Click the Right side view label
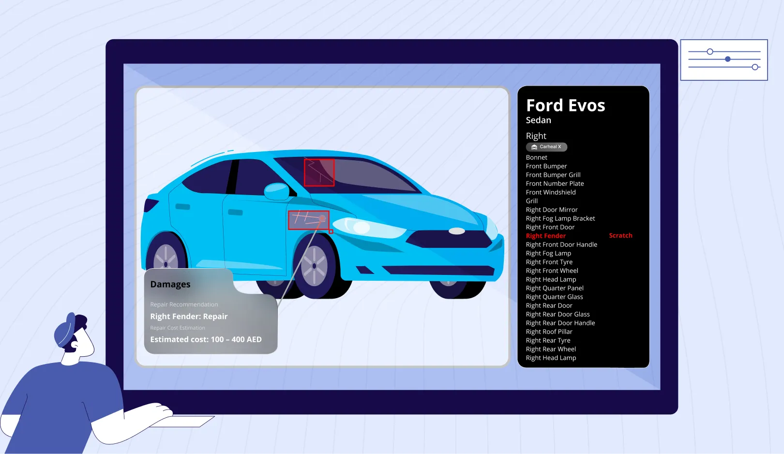 pyautogui.click(x=536, y=136)
